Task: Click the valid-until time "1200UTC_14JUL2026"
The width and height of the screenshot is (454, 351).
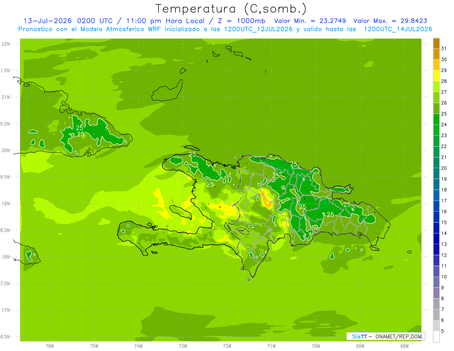Action: 398,29
